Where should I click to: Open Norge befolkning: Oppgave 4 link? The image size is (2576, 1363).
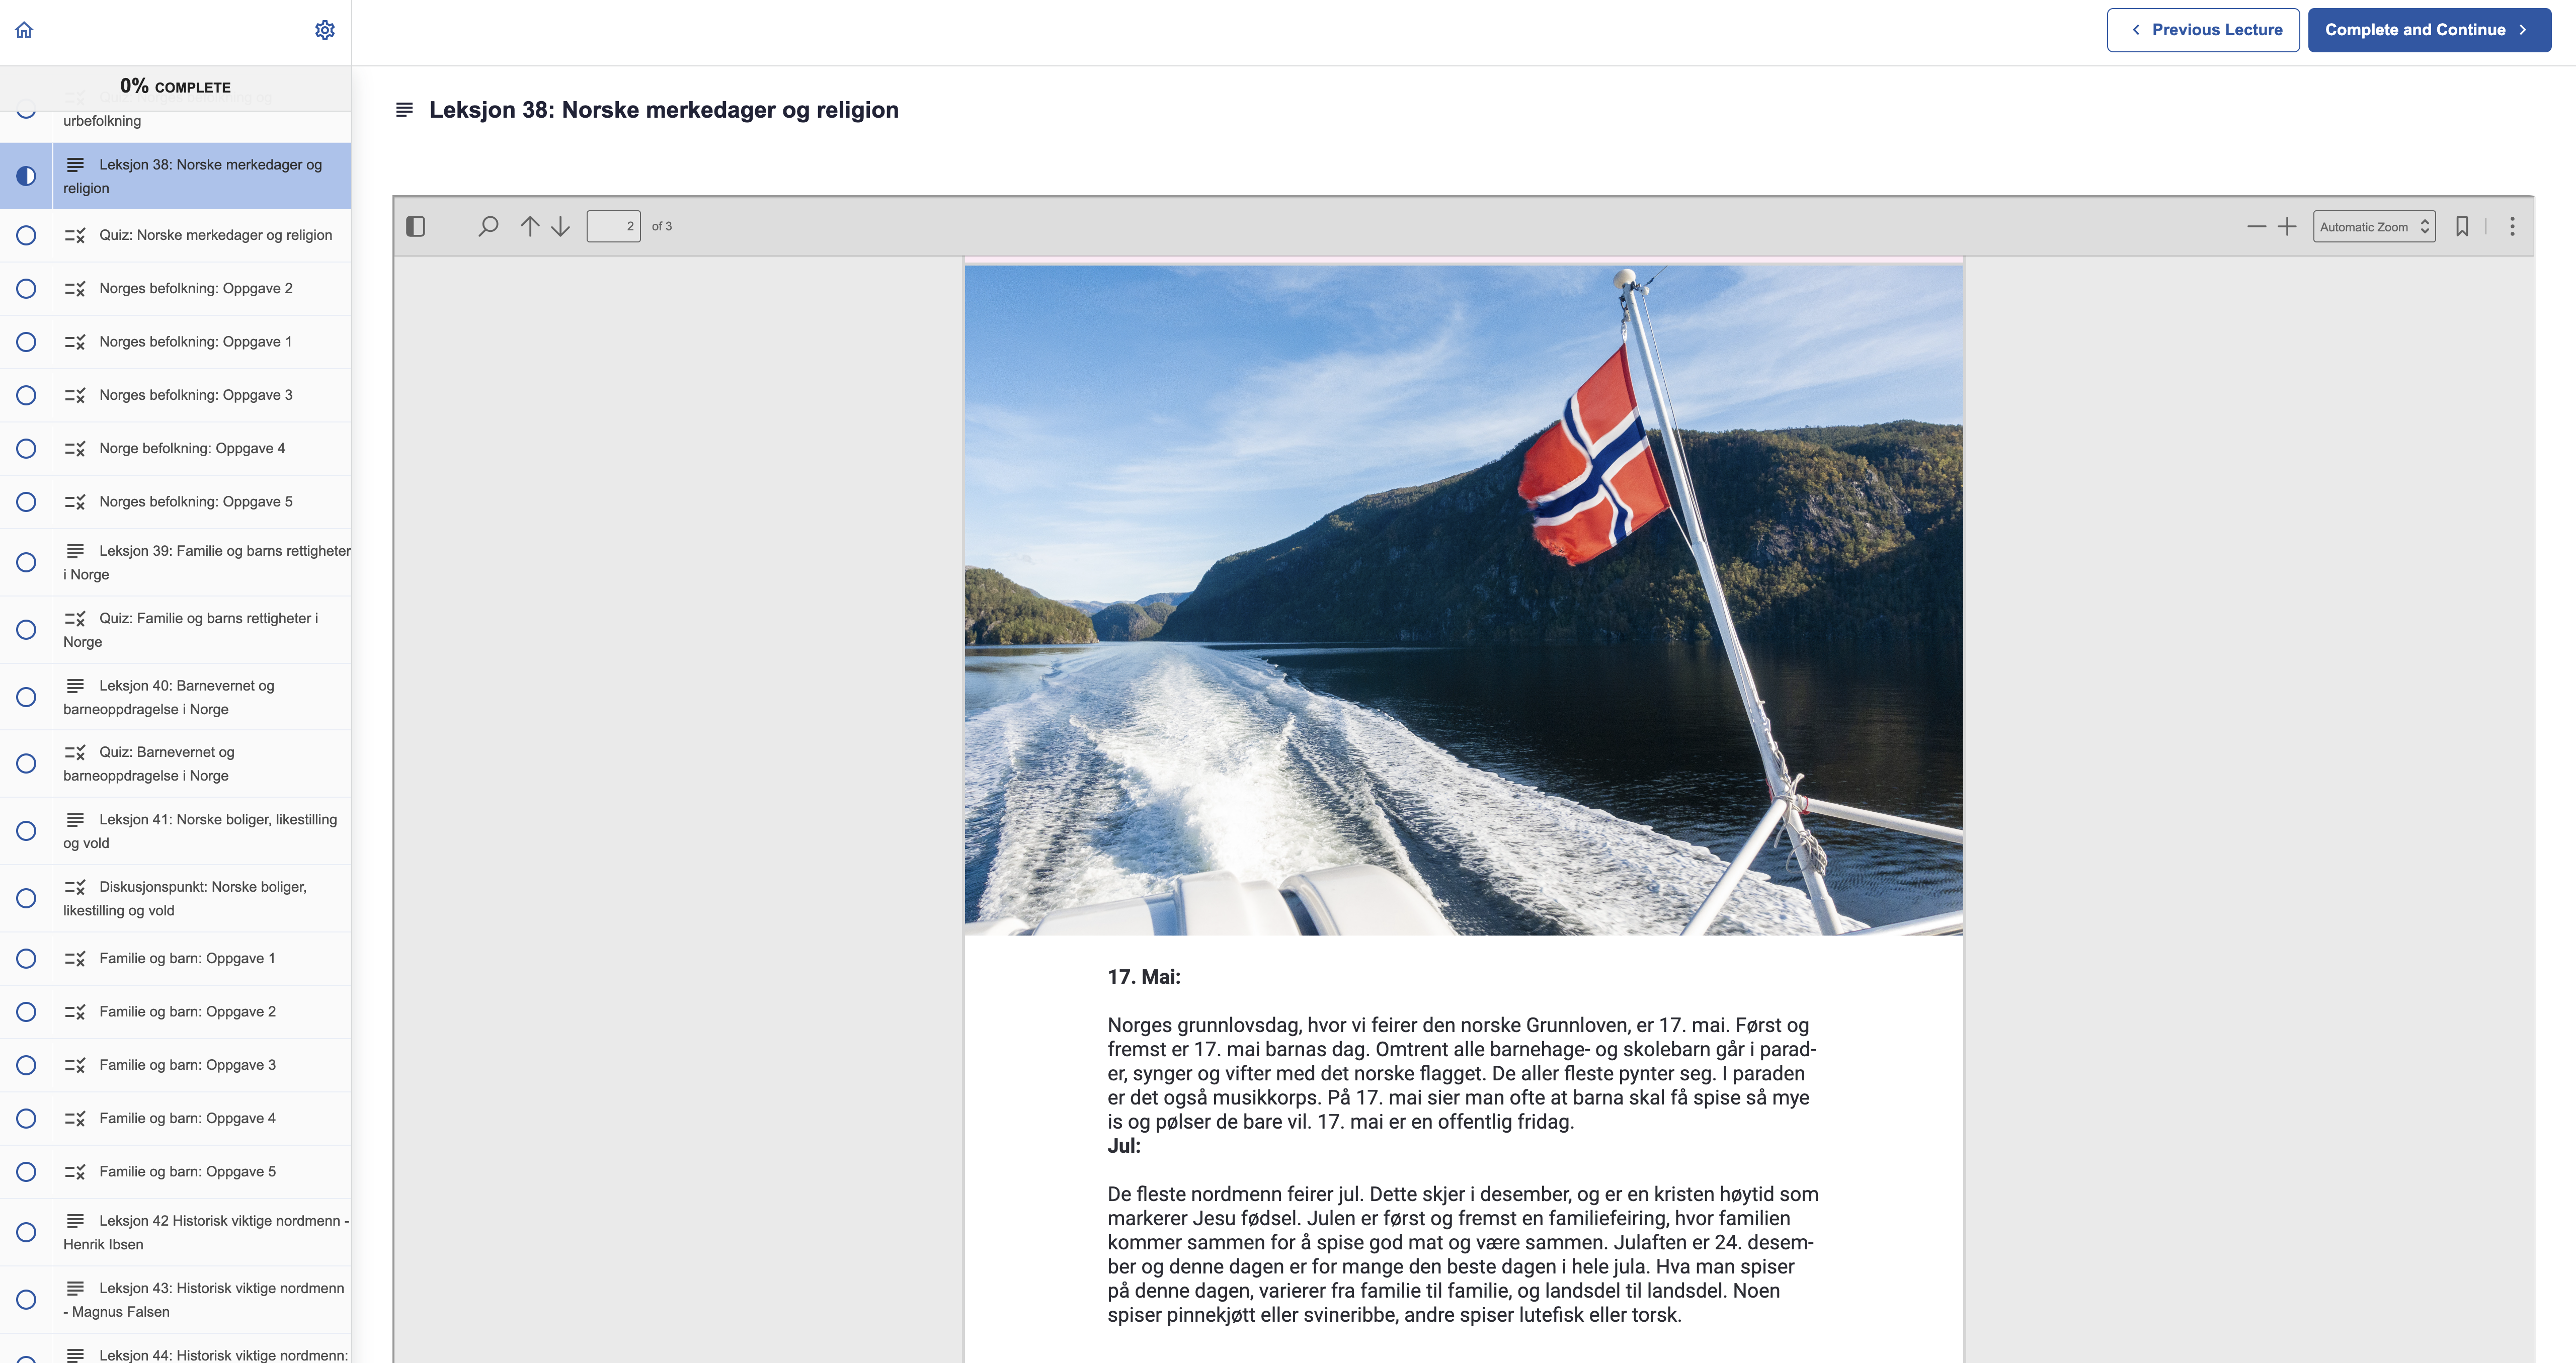point(192,449)
